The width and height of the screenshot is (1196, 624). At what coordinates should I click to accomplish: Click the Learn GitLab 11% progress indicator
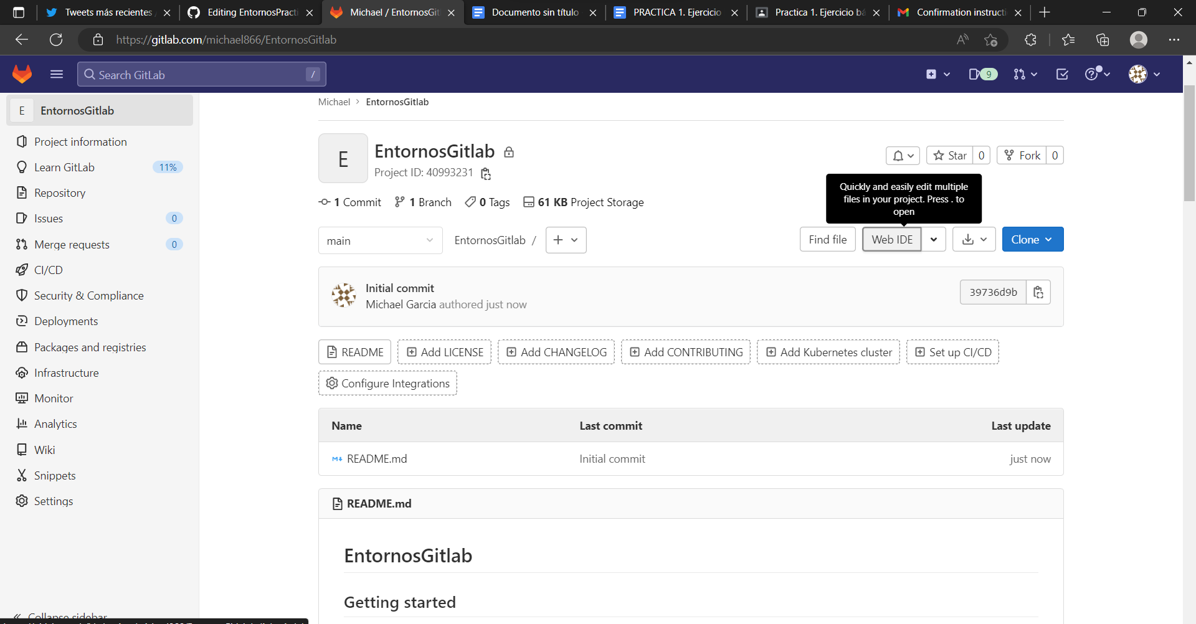pos(168,167)
